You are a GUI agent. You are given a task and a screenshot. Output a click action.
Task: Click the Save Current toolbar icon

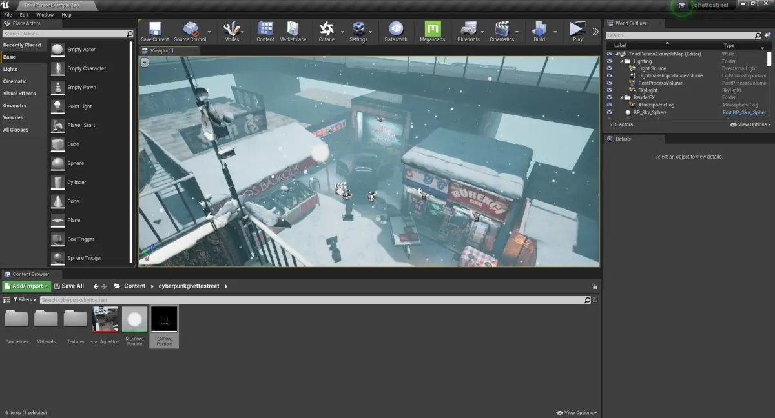[155, 30]
